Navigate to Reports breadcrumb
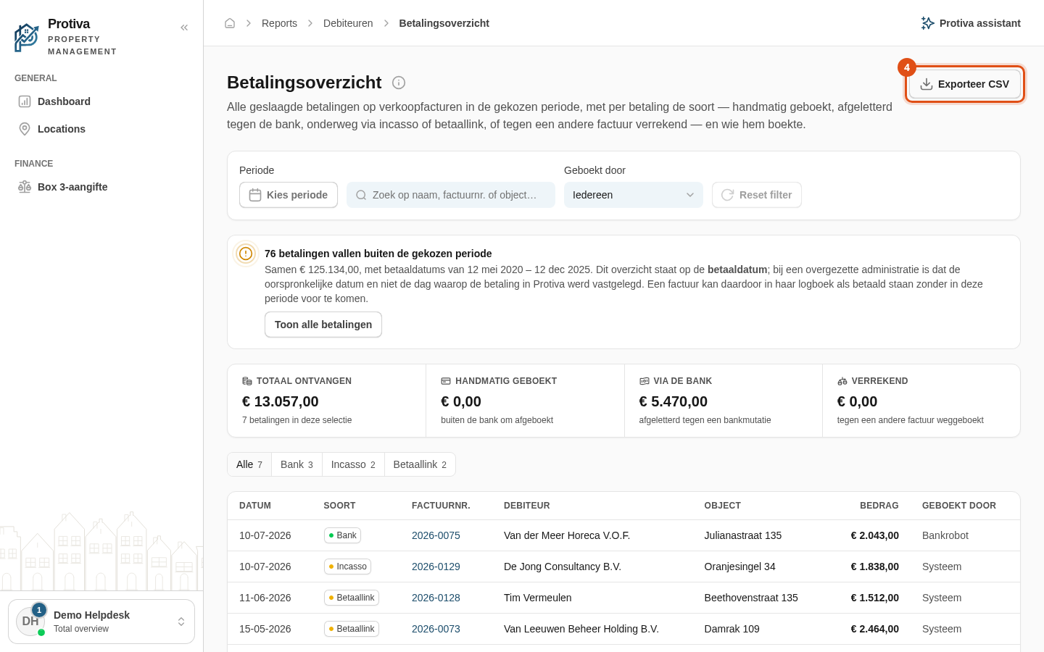Viewport: 1044px width, 652px height. pyautogui.click(x=279, y=23)
